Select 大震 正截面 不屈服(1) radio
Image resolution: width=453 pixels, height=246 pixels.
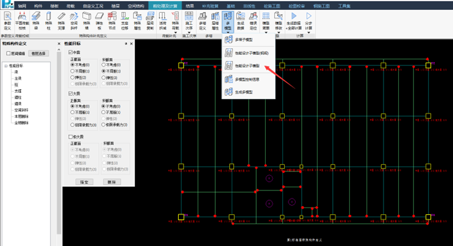coord(73,112)
